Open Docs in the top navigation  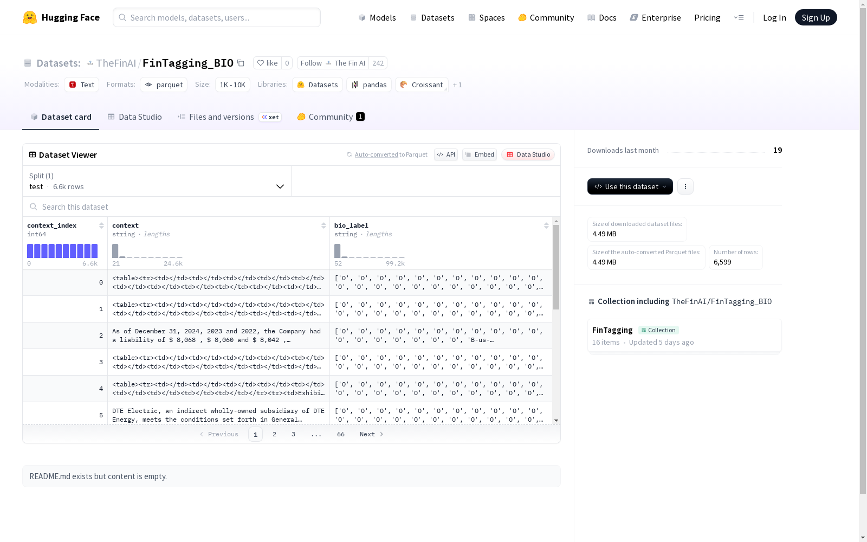[602, 18]
